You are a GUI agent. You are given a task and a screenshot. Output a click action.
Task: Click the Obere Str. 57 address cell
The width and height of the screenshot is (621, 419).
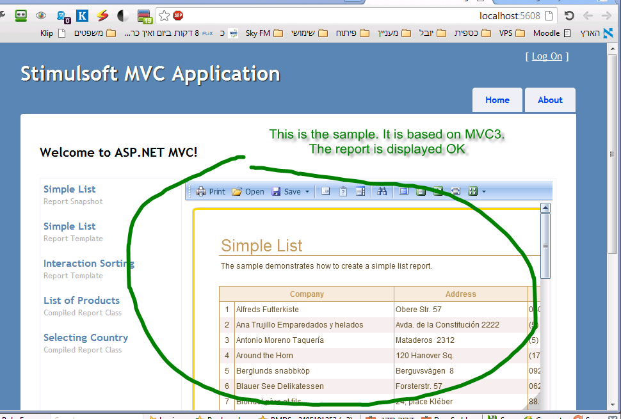[x=460, y=310]
